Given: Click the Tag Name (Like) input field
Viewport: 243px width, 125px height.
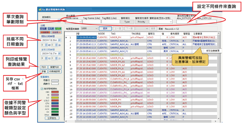Looking at the screenshot, I should point(92,22).
